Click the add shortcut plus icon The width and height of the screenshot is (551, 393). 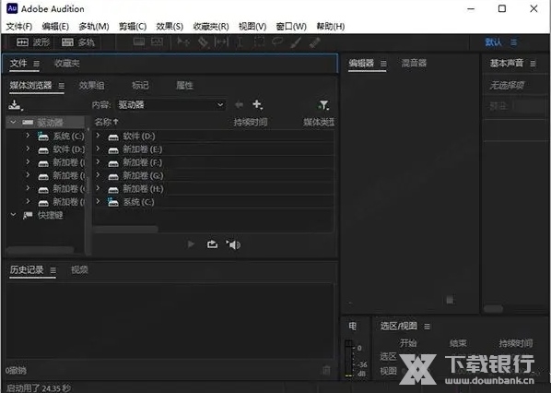(258, 104)
